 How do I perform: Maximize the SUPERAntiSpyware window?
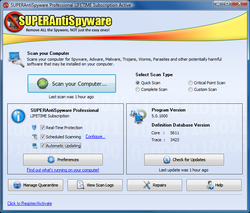(227, 4)
